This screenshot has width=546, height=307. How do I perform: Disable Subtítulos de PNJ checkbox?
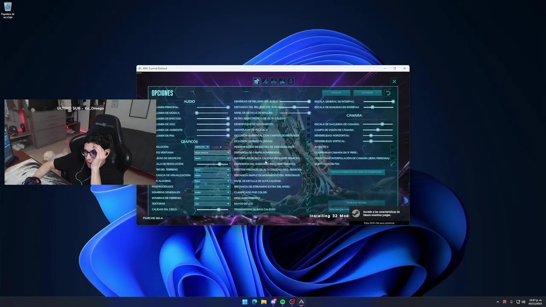[392, 164]
